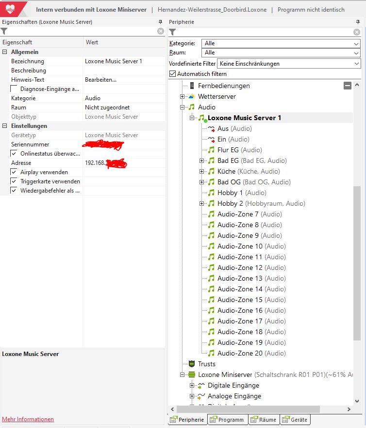Click the Ein (Audio) output icon
This screenshot has height=428, width=366.
[x=212, y=139]
